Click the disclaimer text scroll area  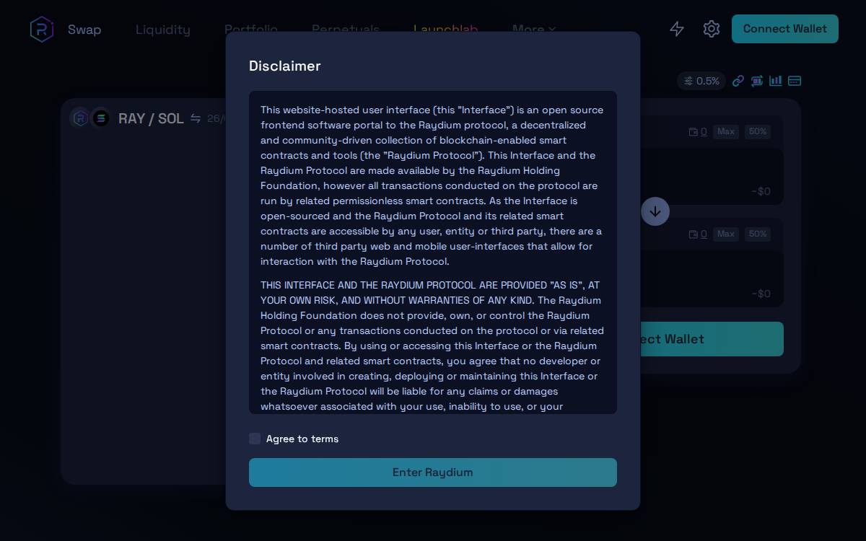click(x=433, y=252)
